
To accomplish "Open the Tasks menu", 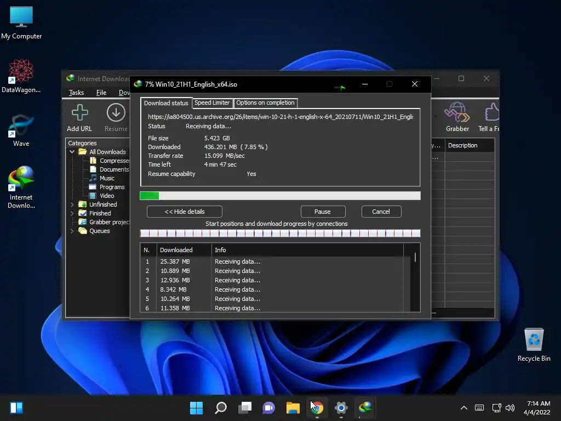I will (76, 93).
